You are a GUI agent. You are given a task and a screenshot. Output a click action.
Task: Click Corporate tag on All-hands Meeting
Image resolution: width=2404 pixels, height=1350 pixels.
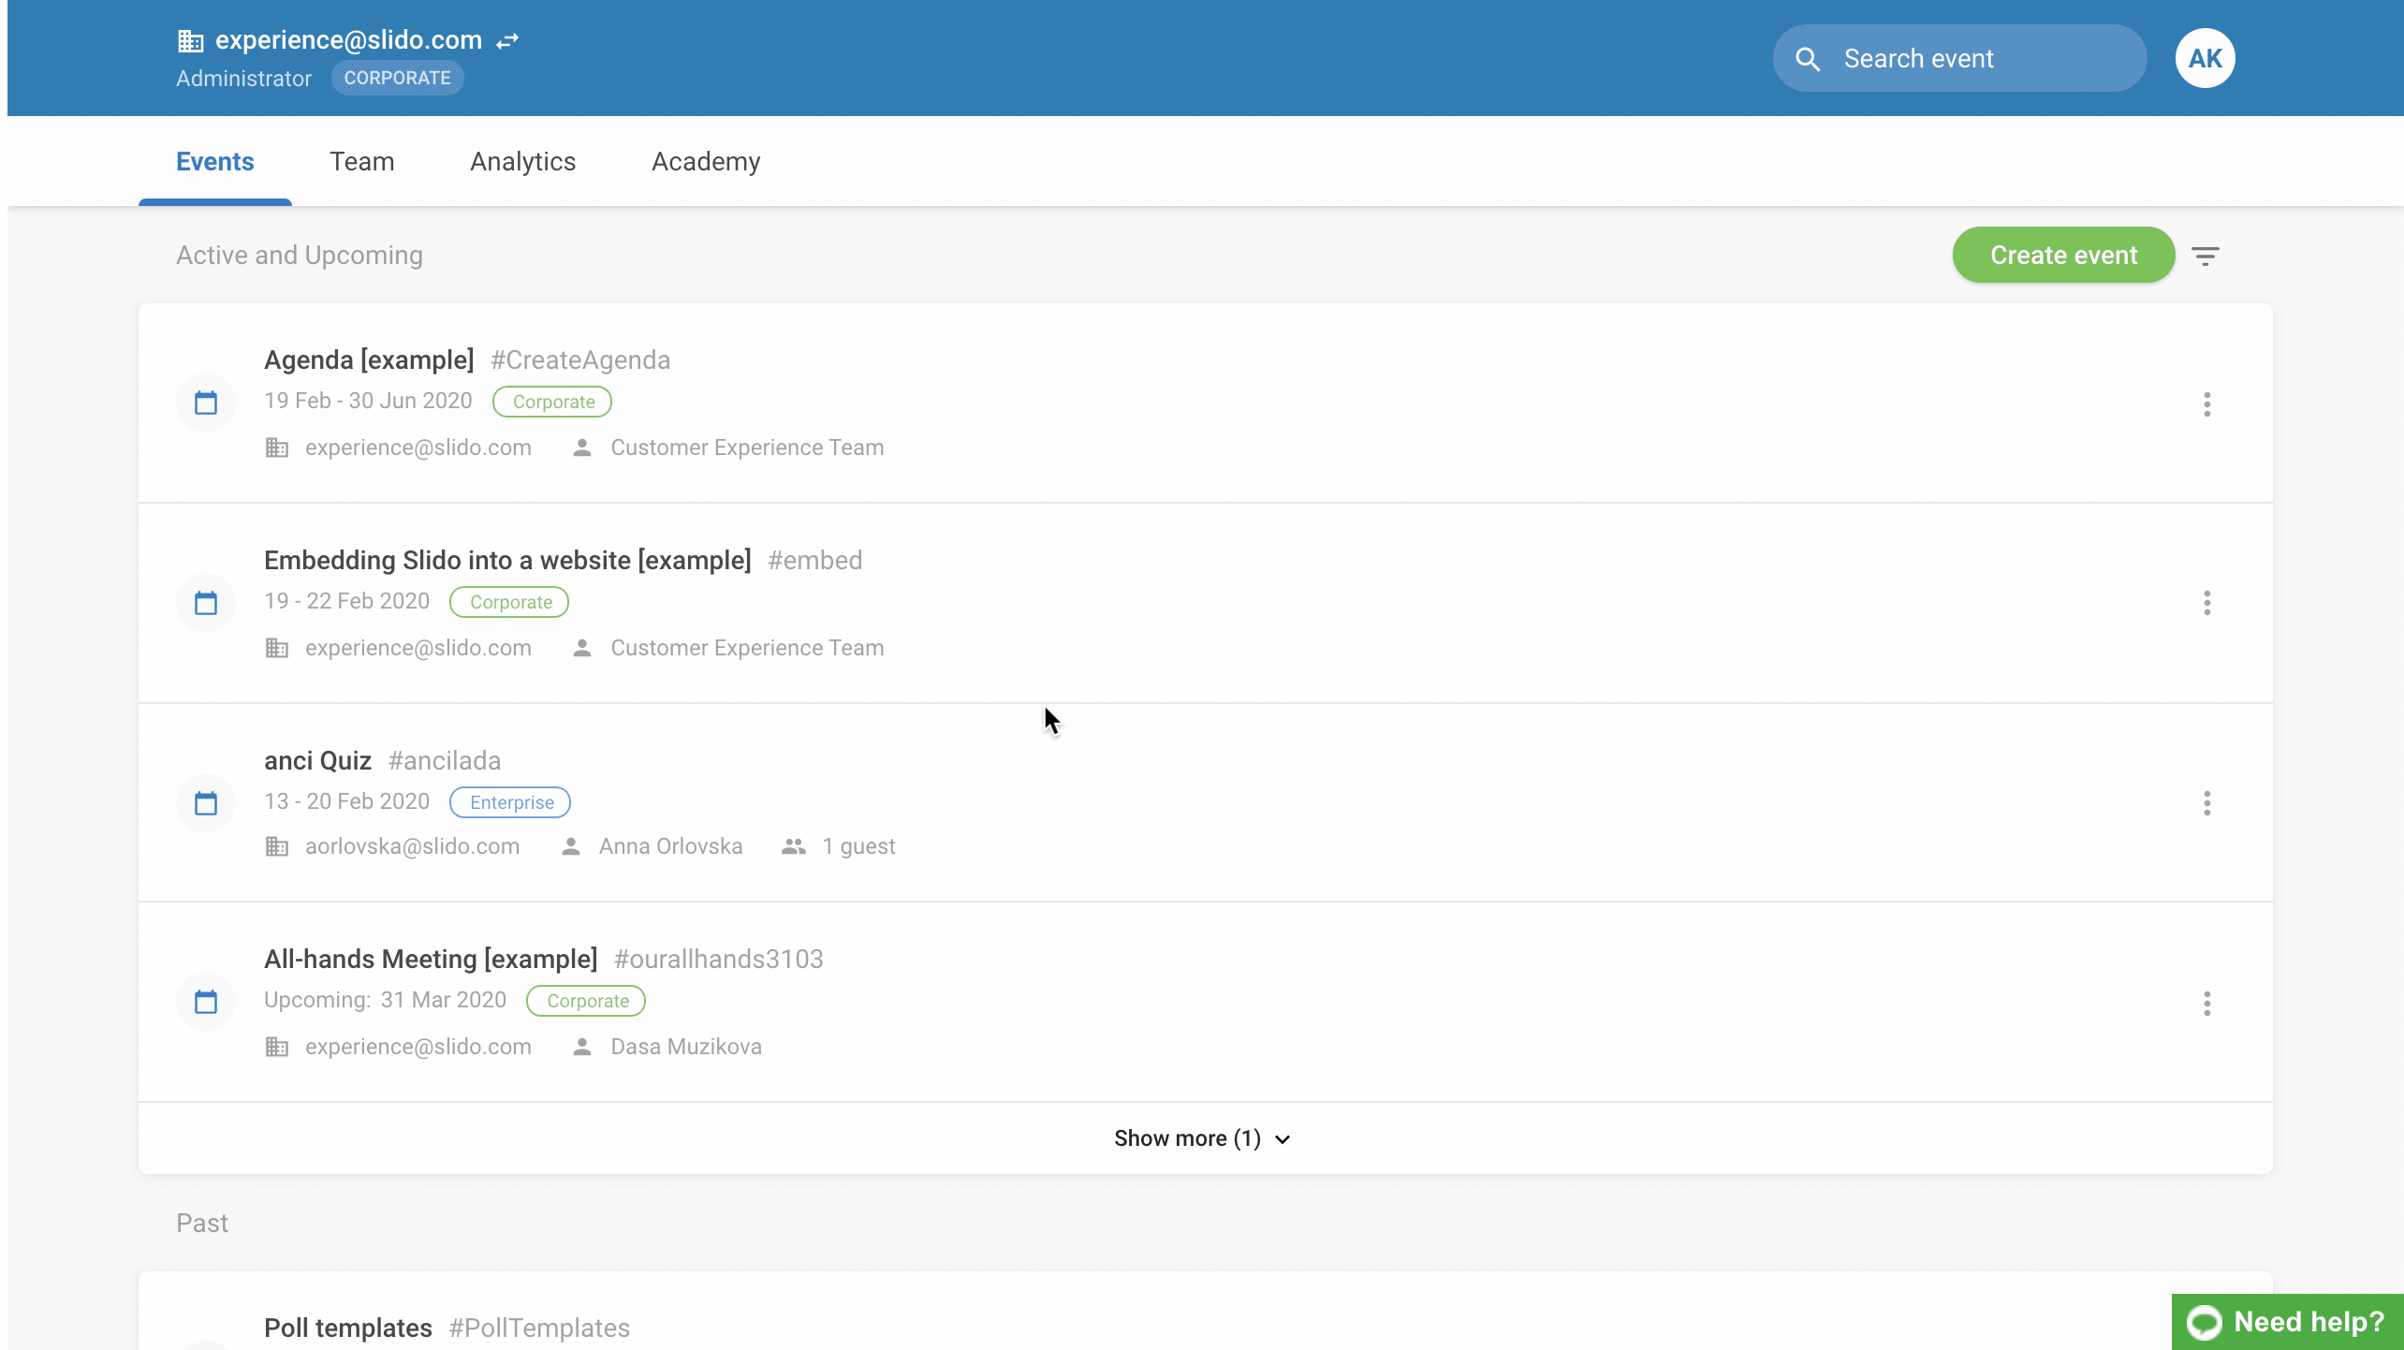click(x=586, y=1001)
